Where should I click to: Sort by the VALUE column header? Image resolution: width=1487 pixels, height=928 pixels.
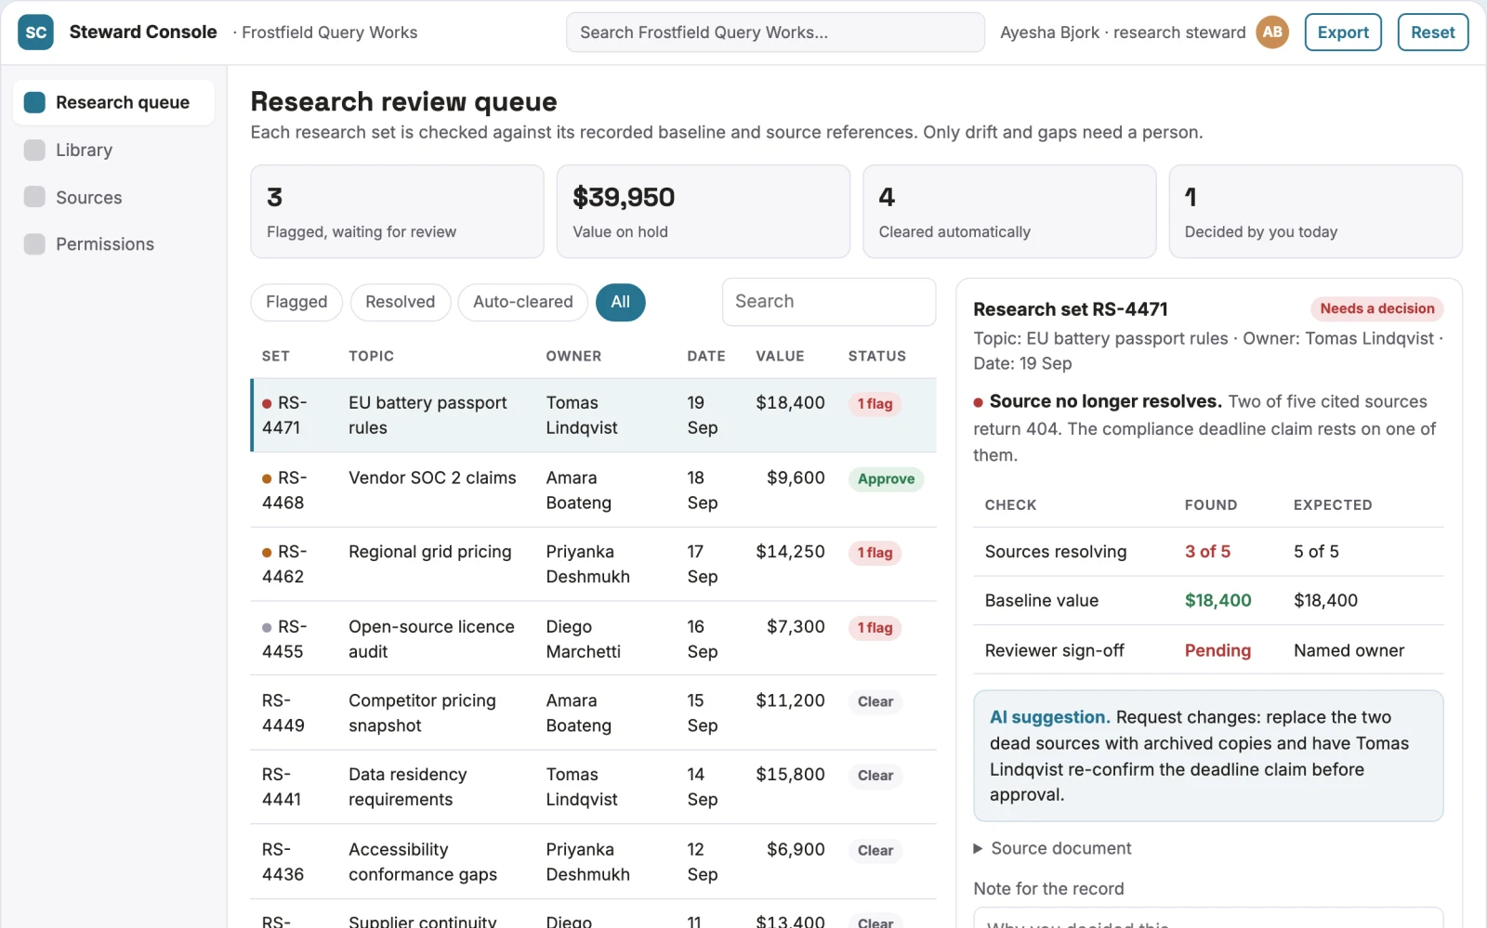(x=780, y=356)
